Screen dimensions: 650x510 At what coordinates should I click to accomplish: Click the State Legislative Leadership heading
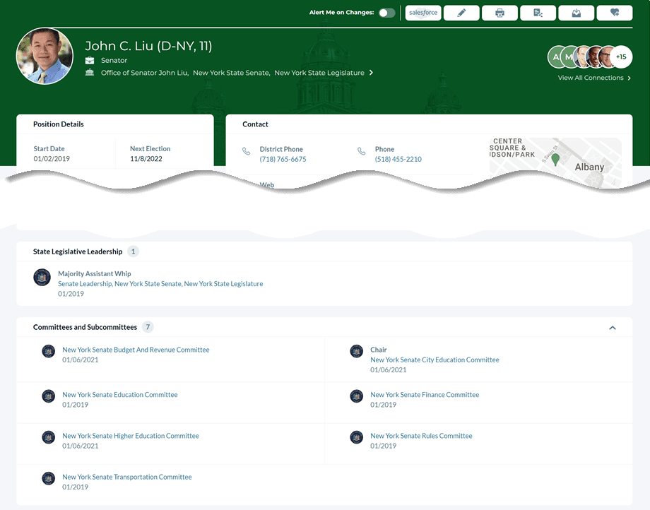78,251
